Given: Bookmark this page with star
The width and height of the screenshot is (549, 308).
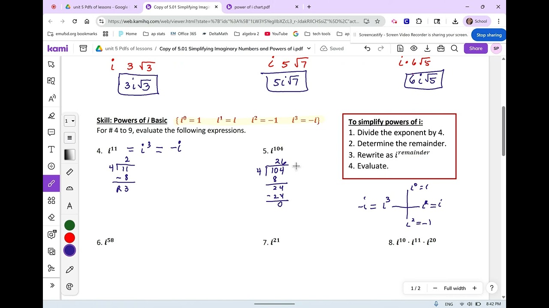Looking at the screenshot, I should [x=377, y=21].
